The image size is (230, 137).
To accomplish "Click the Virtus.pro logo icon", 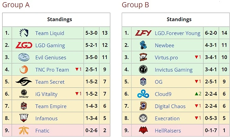I will [x=143, y=57].
